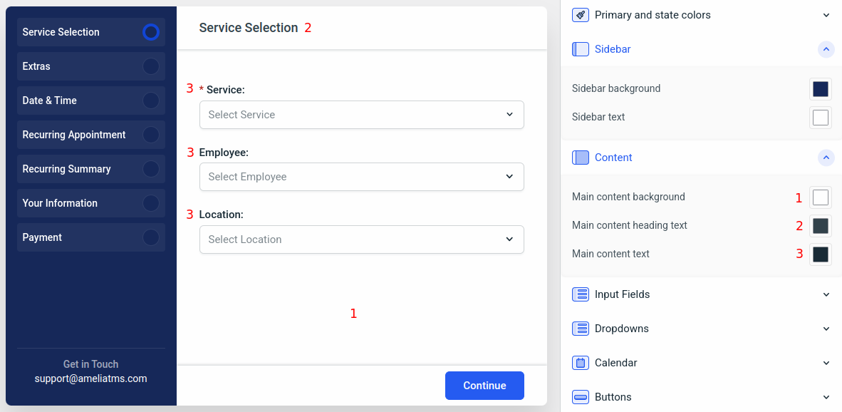Select the Payment step indicator circle
Image resolution: width=842 pixels, height=412 pixels.
(x=150, y=237)
